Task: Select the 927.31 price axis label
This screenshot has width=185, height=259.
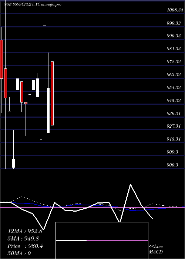Action: coord(174,126)
